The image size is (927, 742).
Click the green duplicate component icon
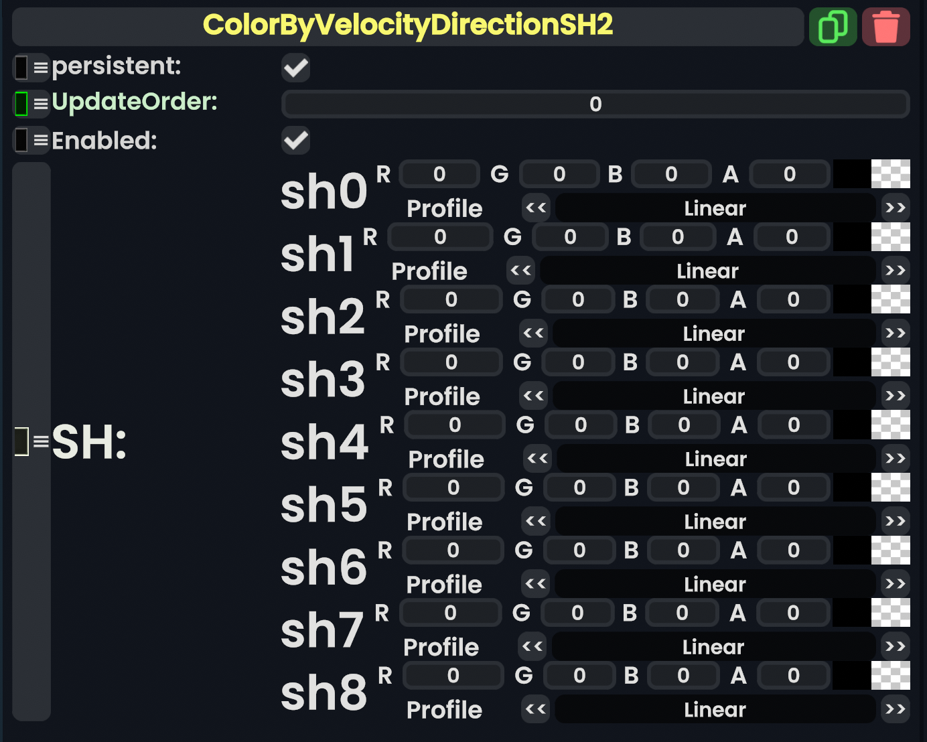[x=833, y=27]
